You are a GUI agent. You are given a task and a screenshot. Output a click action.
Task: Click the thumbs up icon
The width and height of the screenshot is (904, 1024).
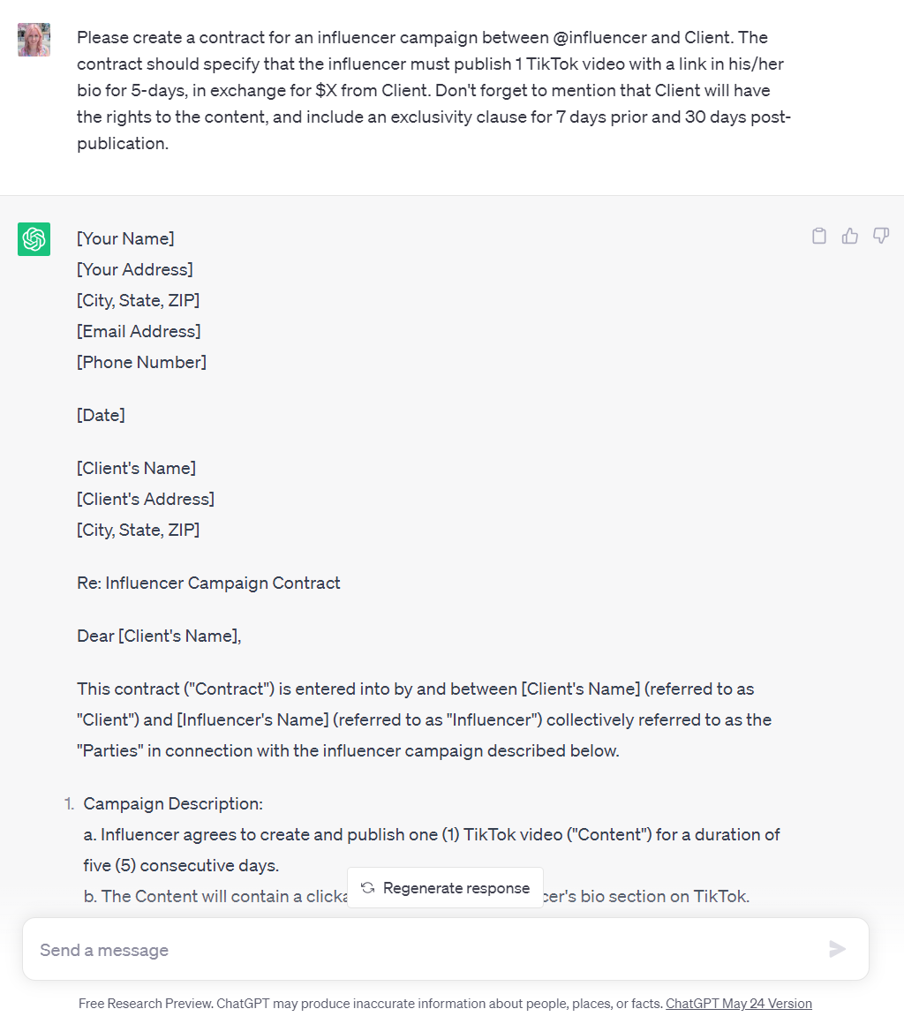point(850,236)
